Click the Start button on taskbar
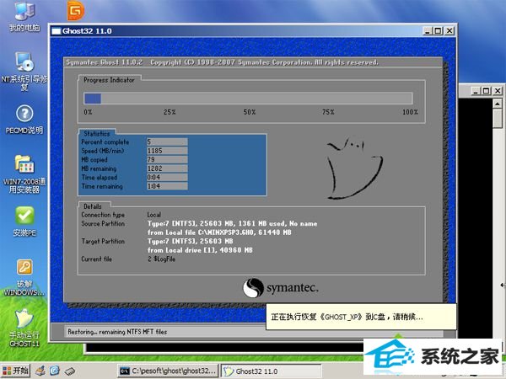 pos(15,371)
